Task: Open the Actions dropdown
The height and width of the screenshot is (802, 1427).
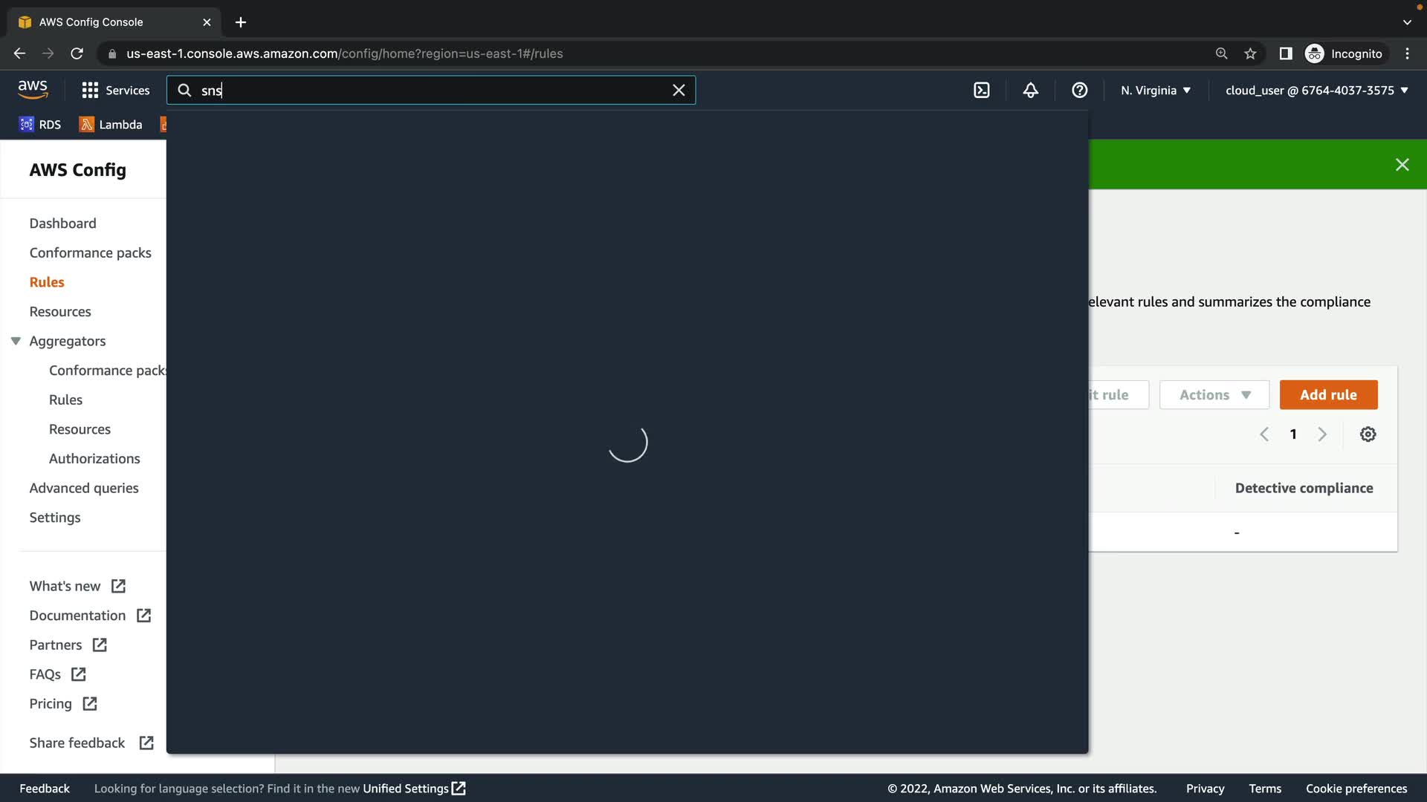Action: (x=1214, y=395)
